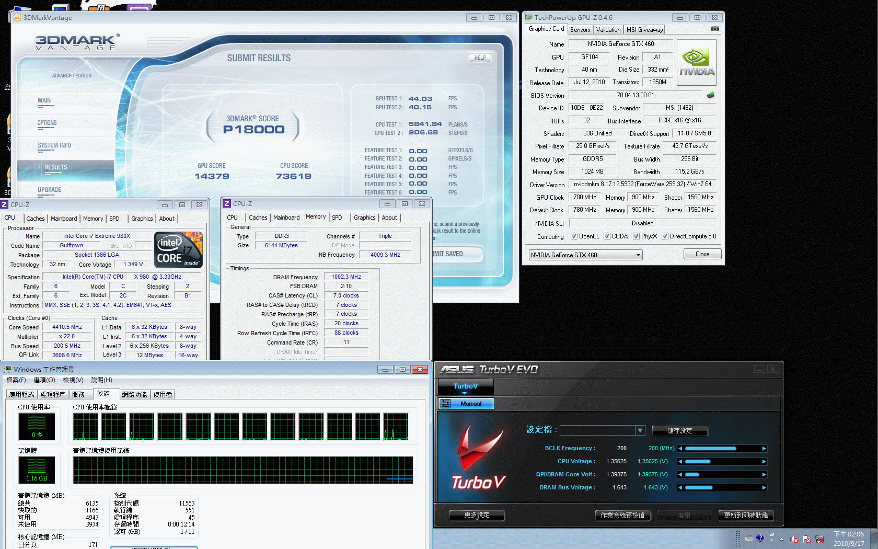This screenshot has width=878, height=549.
Task: Toggle the DirectCompute 5.0 checkbox
Action: point(665,236)
